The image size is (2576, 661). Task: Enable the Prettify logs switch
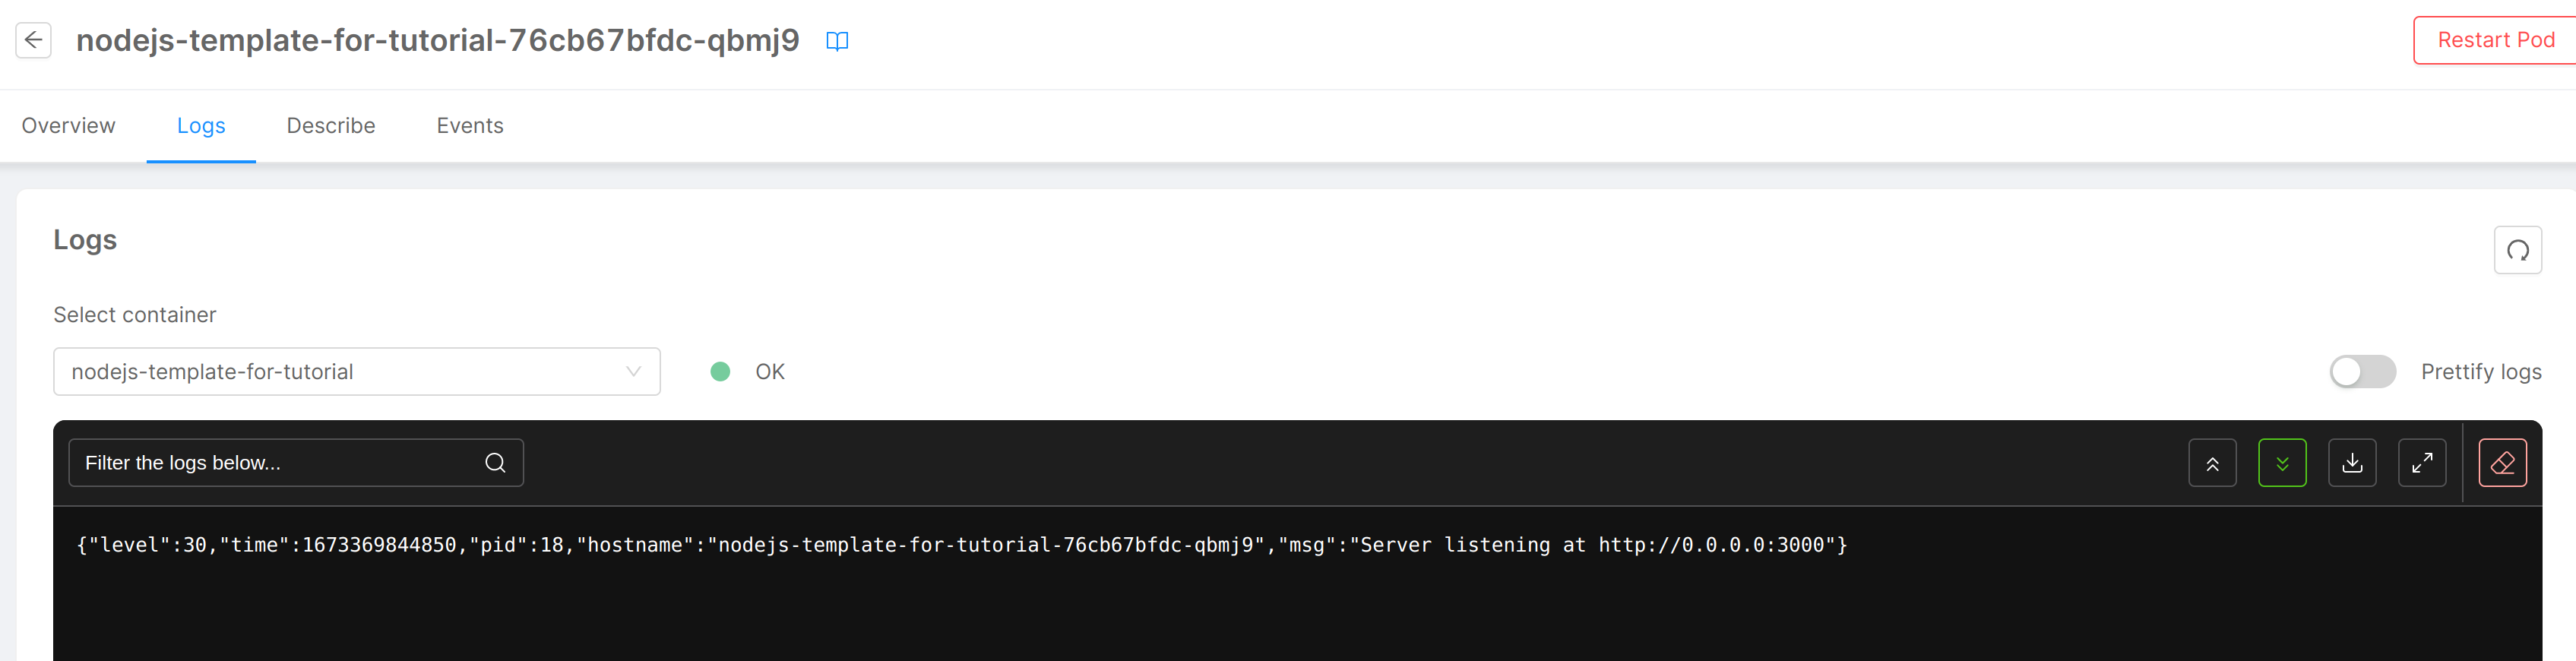click(2362, 372)
